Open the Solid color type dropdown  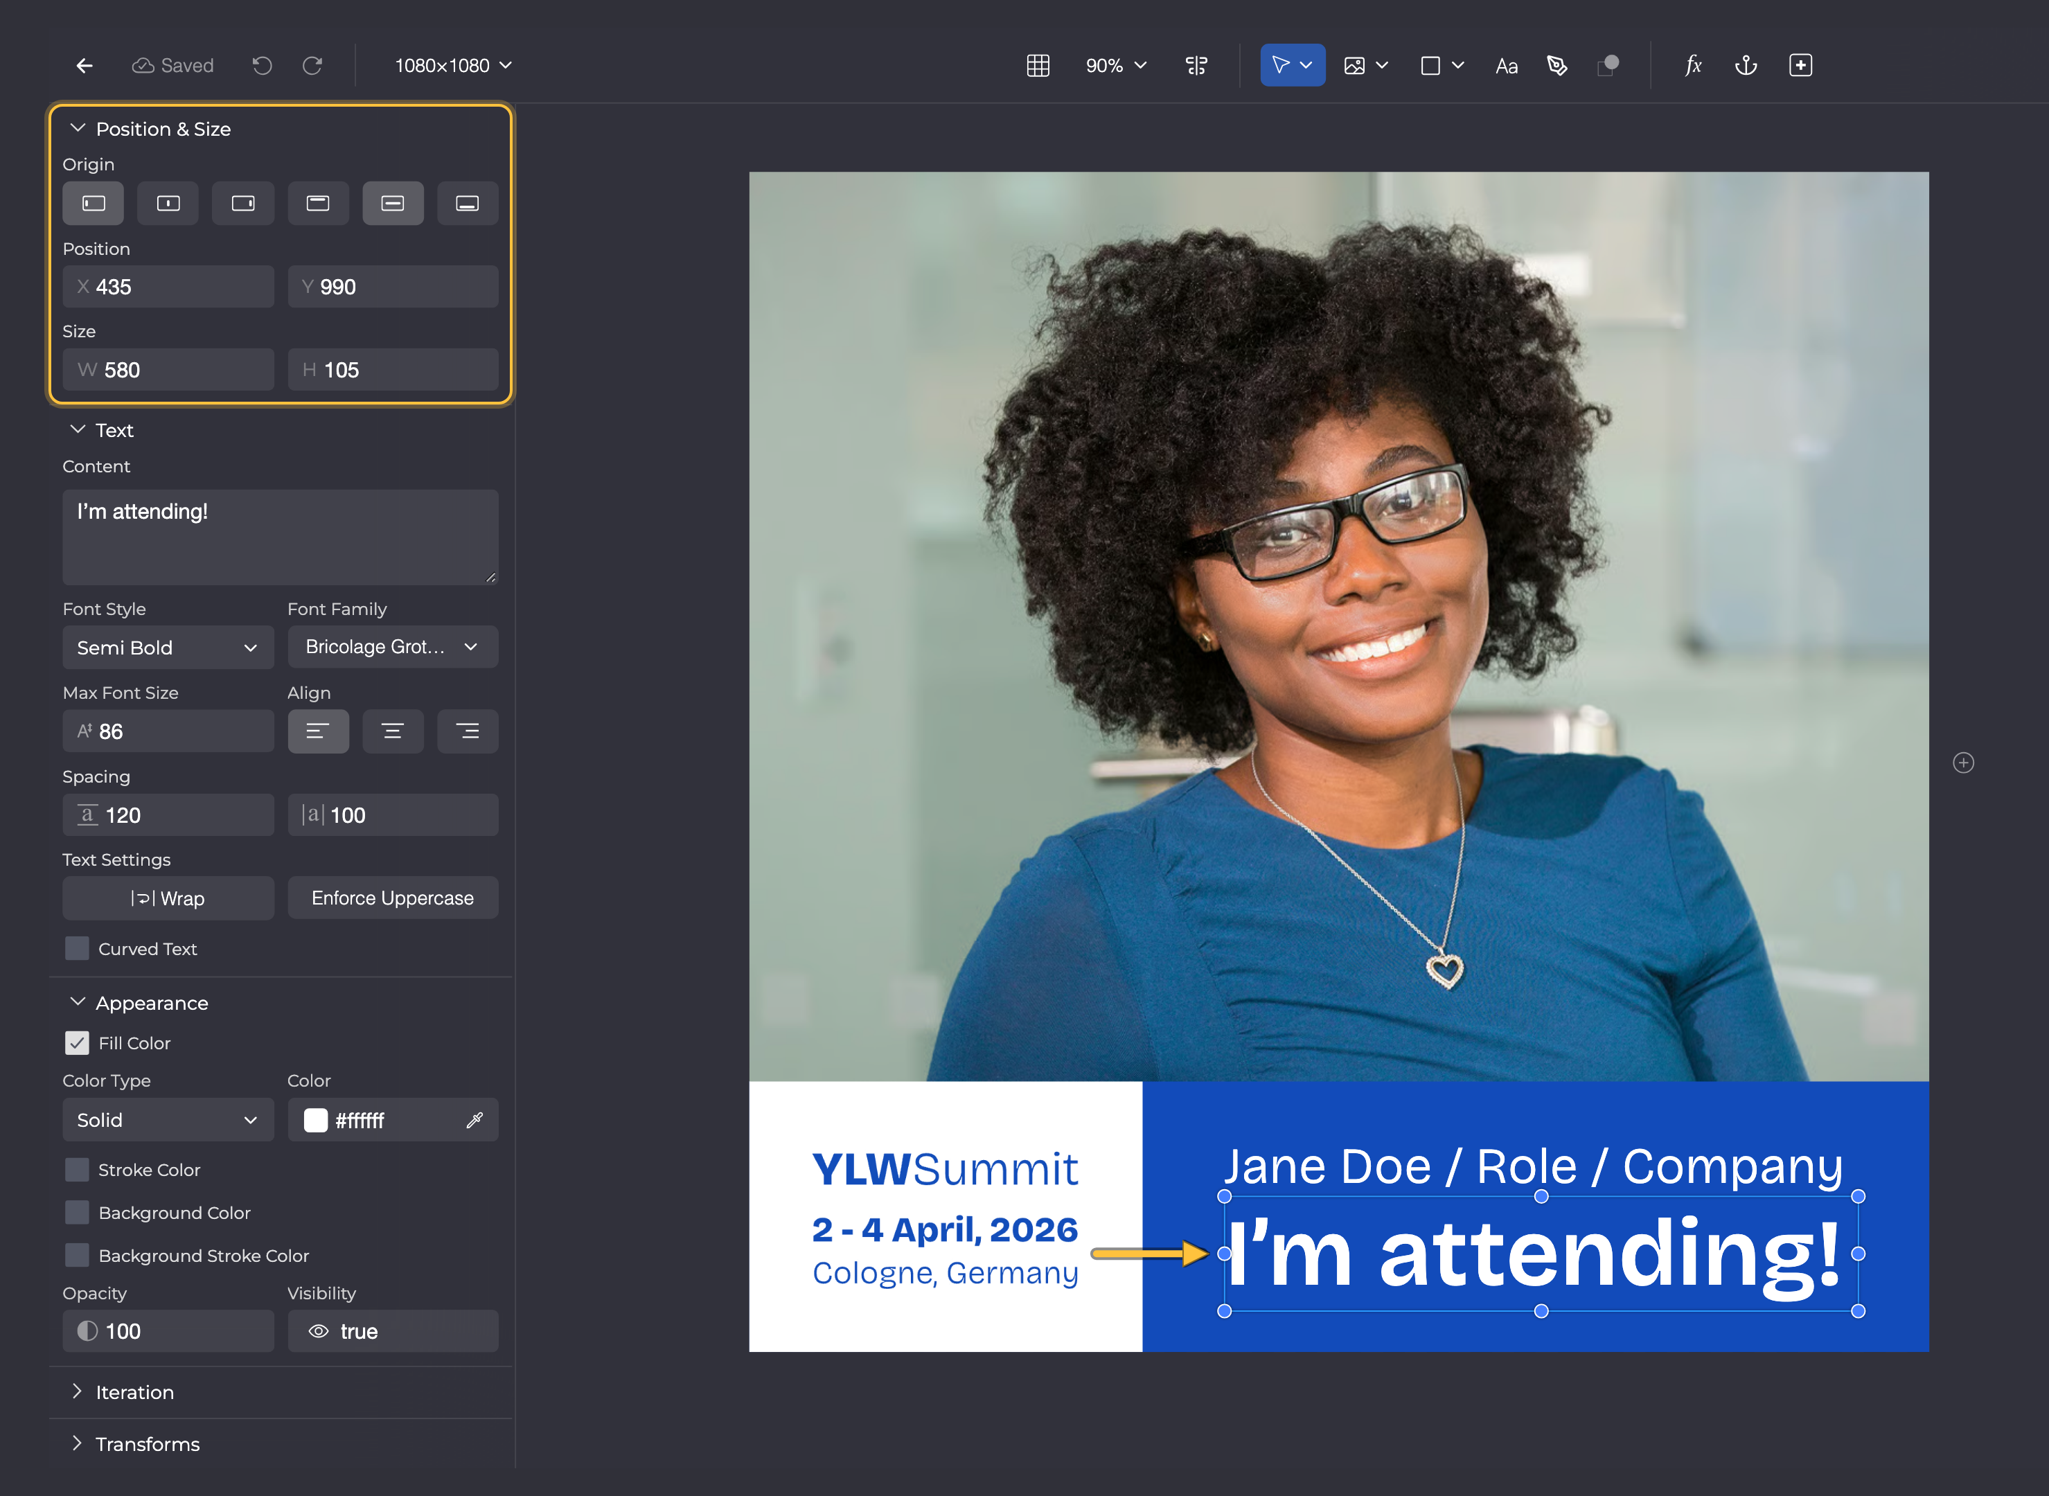coord(168,1120)
